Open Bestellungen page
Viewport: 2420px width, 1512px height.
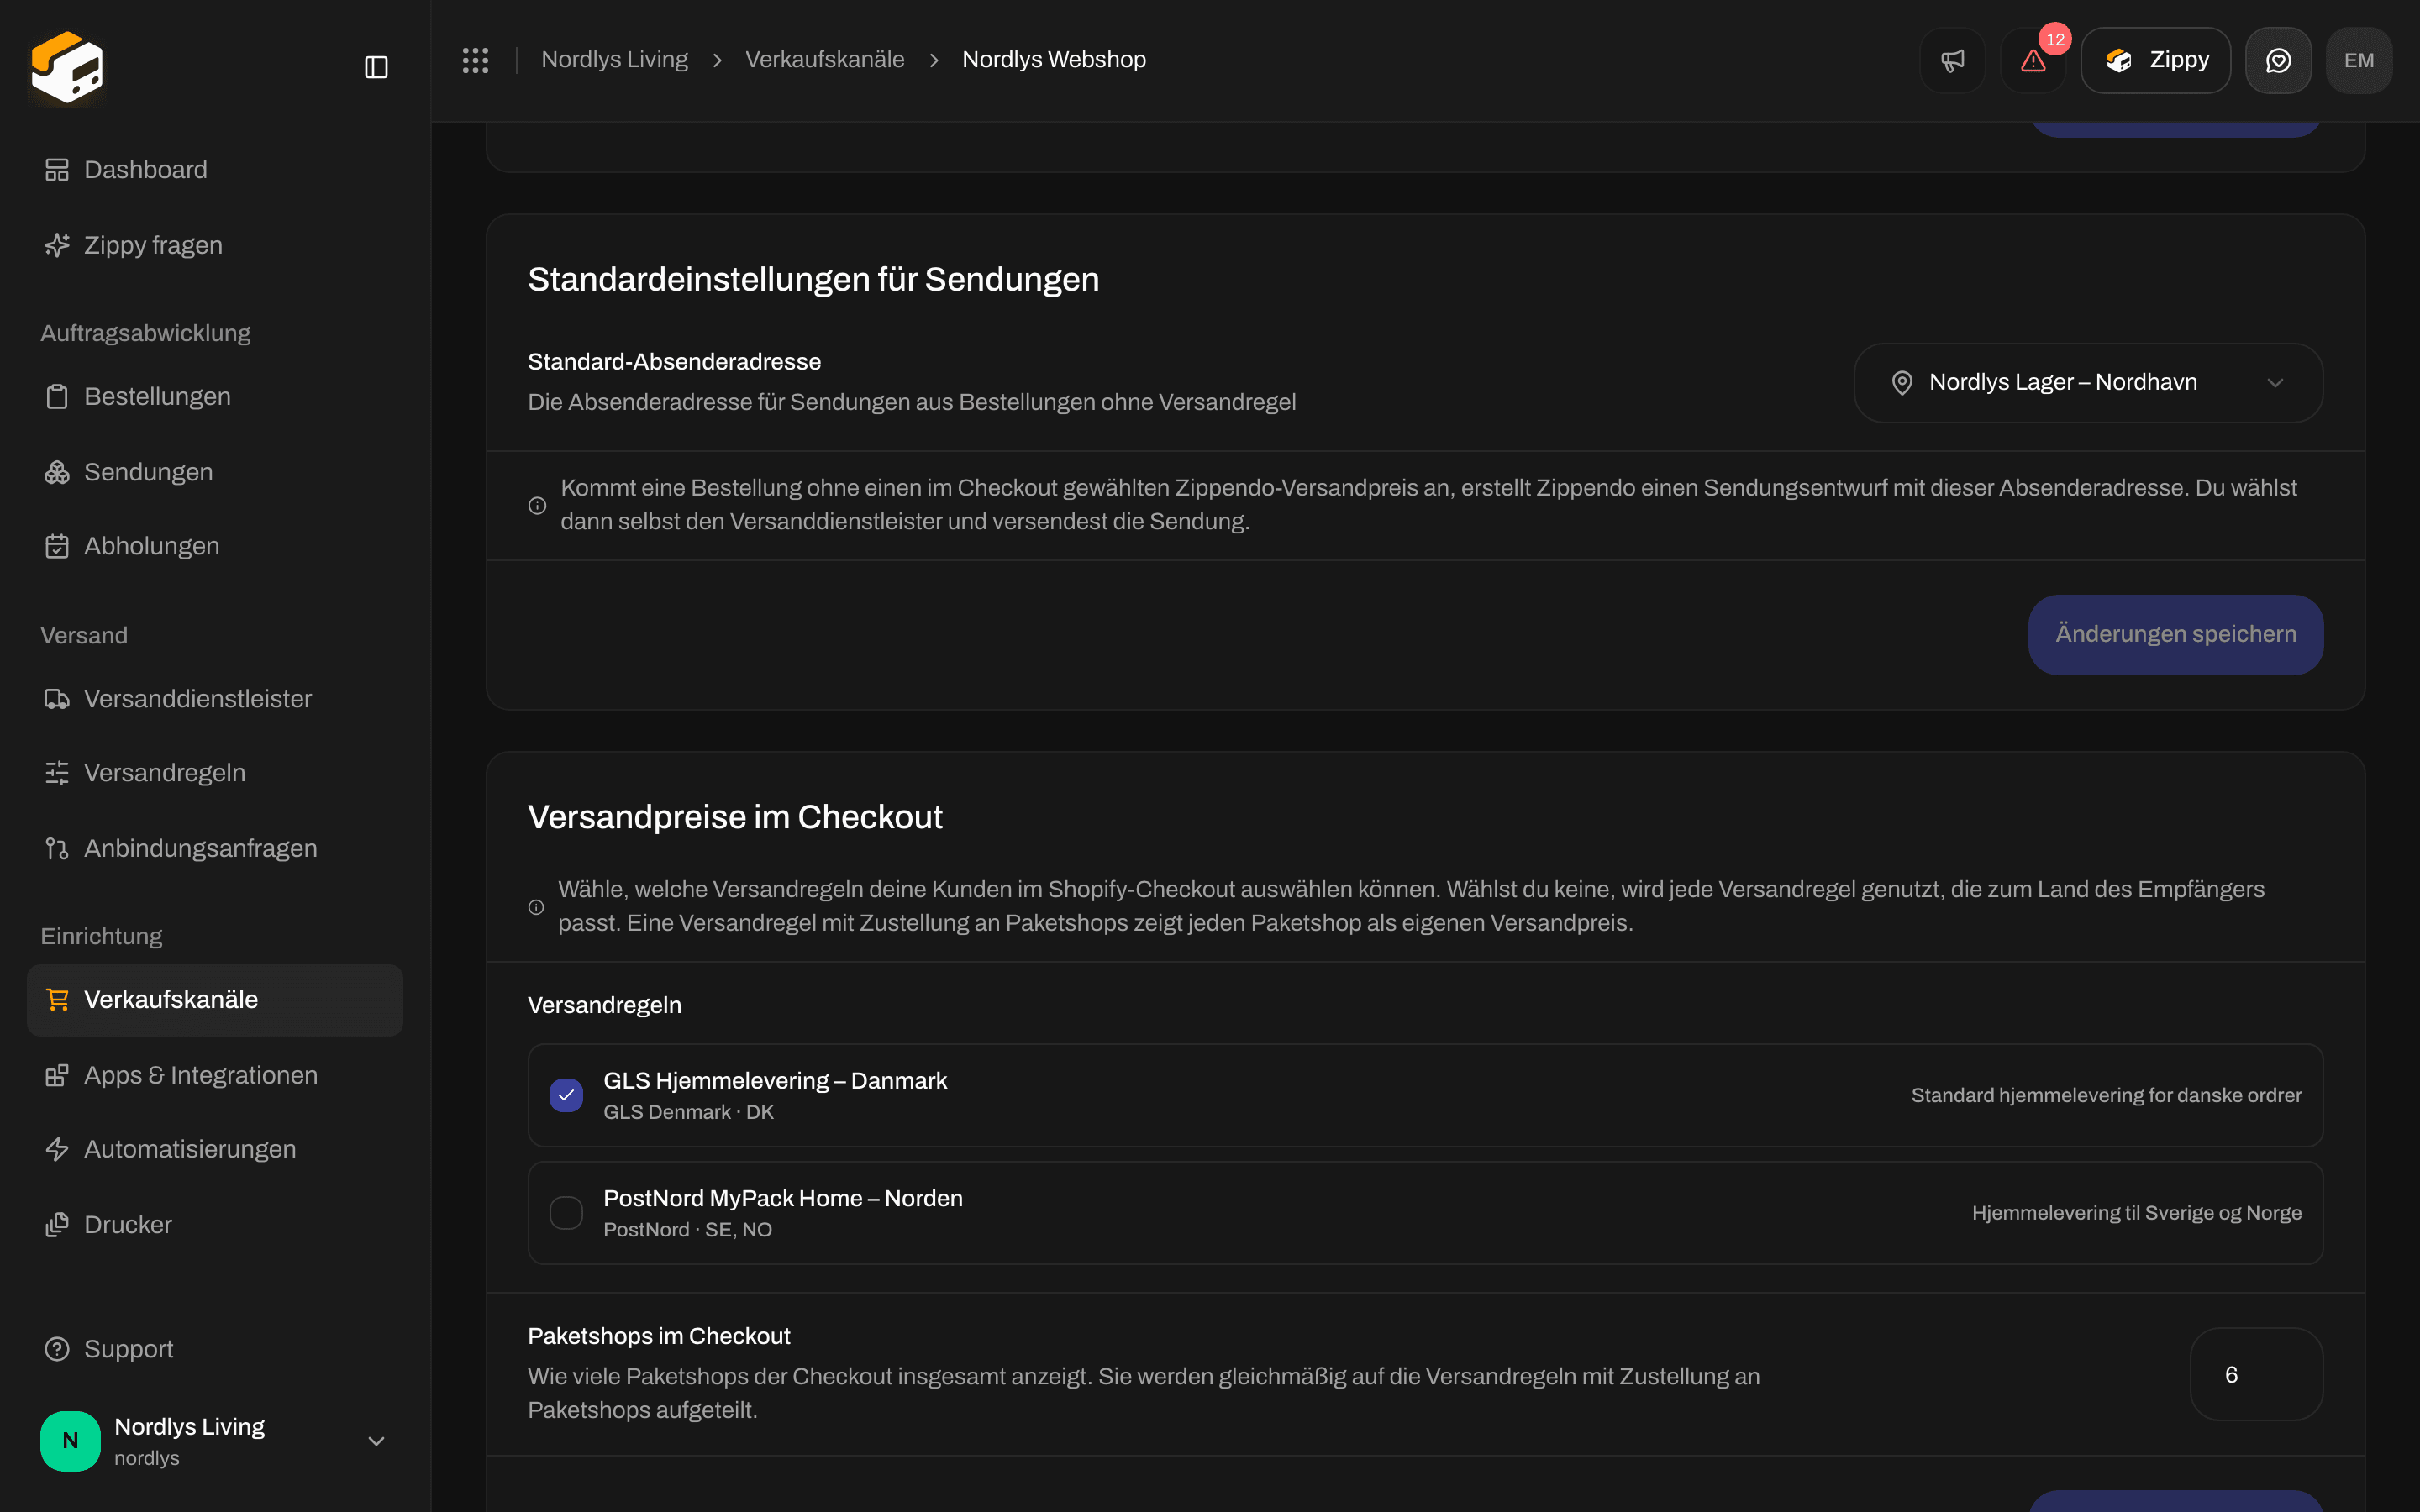(215, 397)
